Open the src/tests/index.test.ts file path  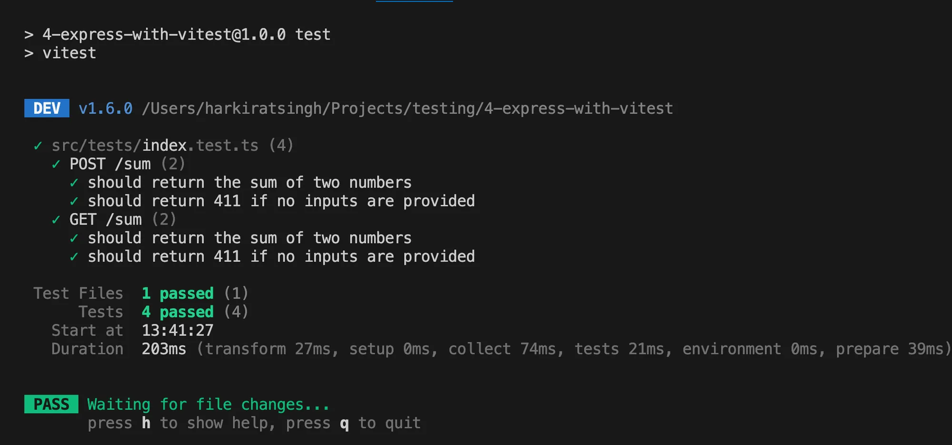click(x=155, y=145)
